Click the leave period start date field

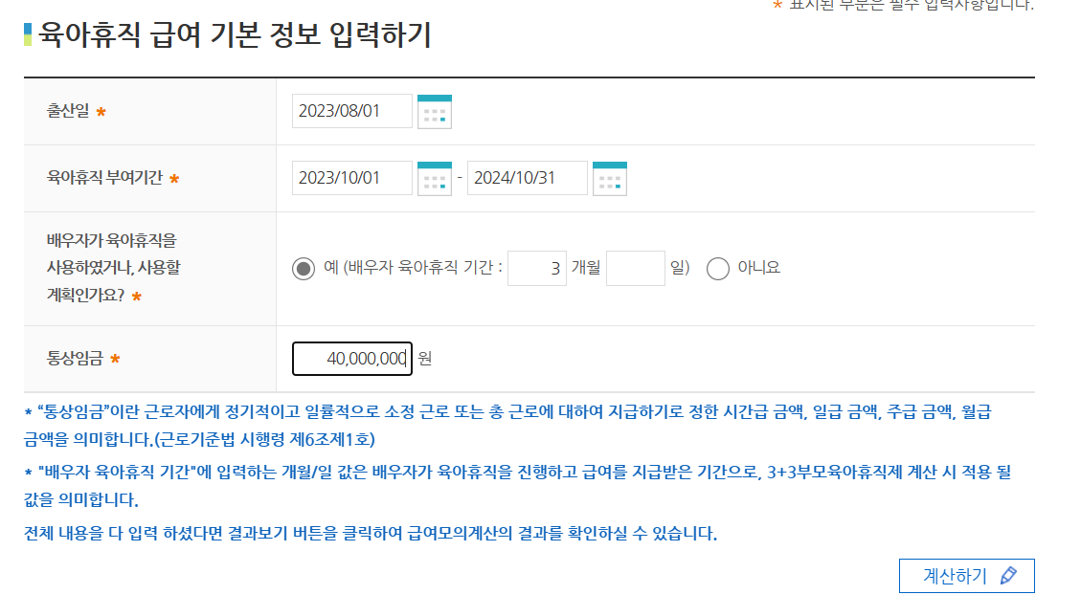pos(351,177)
